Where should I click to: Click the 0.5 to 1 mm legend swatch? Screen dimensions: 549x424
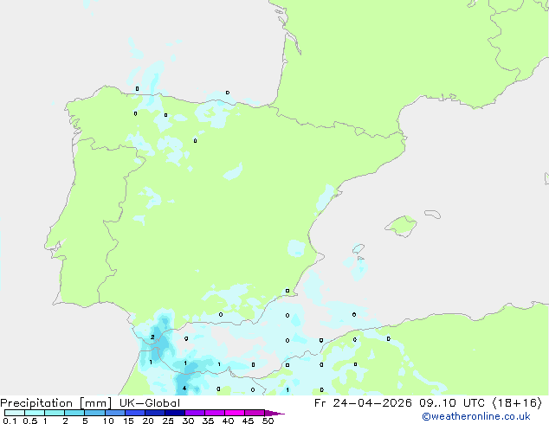35,413
